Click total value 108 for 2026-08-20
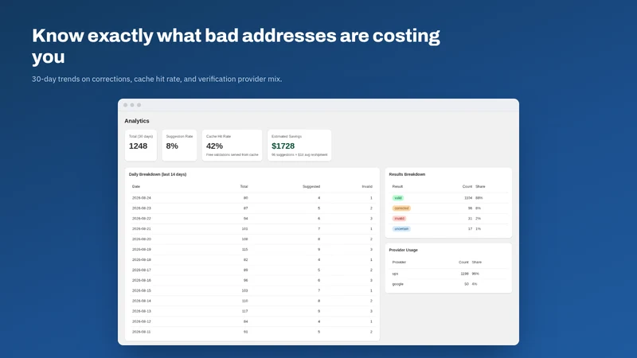This screenshot has height=358, width=637. coord(244,239)
